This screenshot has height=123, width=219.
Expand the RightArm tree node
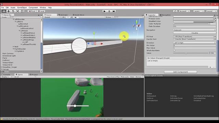pos(15,51)
